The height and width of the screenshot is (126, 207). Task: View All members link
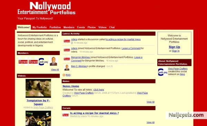[55, 70]
